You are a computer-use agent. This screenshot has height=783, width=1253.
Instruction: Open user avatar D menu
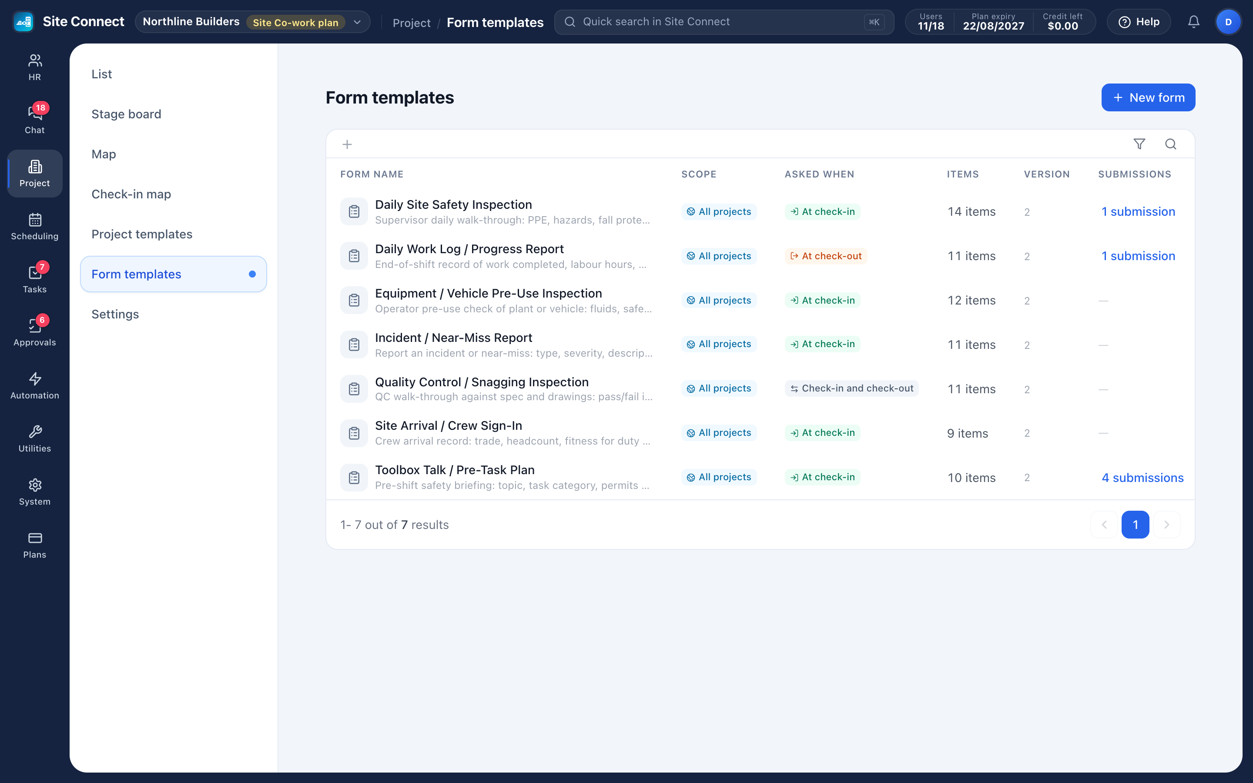[x=1228, y=22]
